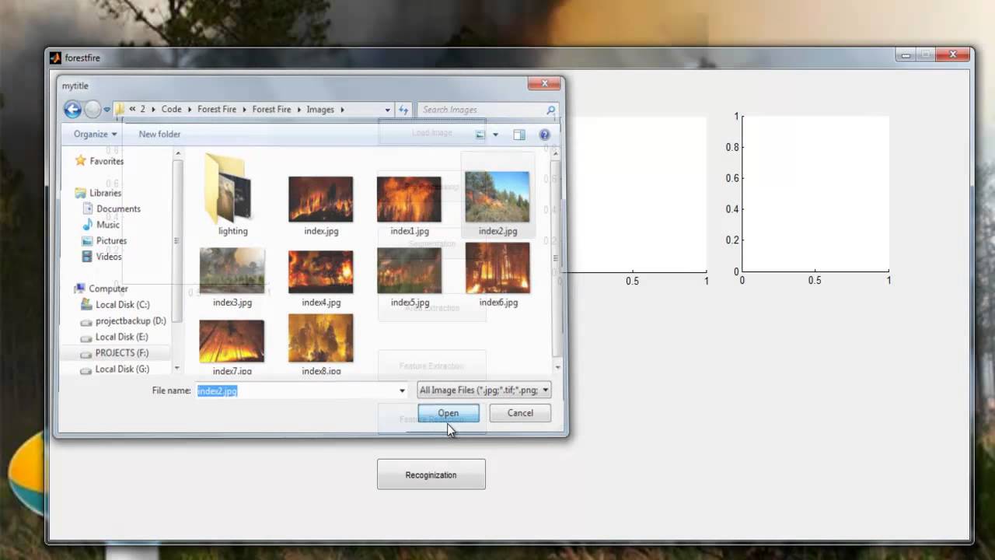Click the Recognization button in forestfire window

click(431, 474)
